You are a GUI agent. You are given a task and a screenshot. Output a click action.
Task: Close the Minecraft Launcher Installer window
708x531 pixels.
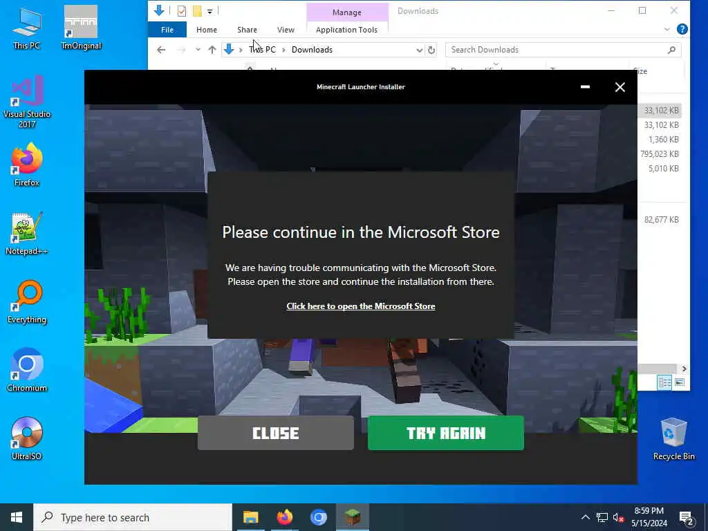point(620,86)
